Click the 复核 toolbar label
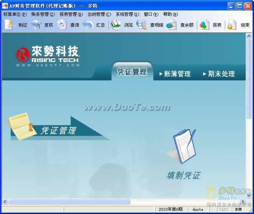The width and height of the screenshot is (254, 214). 49,25
